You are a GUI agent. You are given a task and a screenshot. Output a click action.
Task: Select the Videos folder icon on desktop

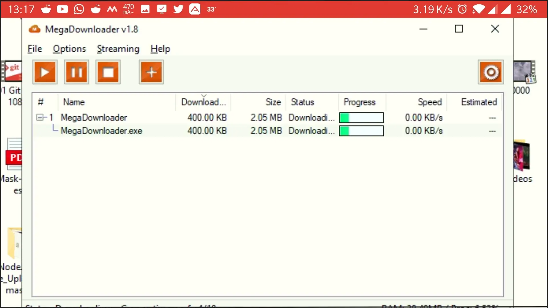pyautogui.click(x=522, y=155)
